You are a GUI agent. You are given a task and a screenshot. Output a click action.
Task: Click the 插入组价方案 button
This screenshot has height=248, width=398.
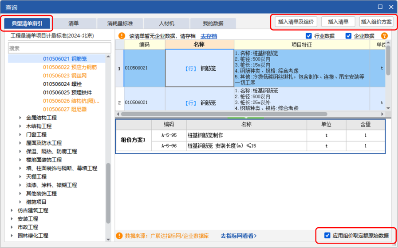click(376, 22)
